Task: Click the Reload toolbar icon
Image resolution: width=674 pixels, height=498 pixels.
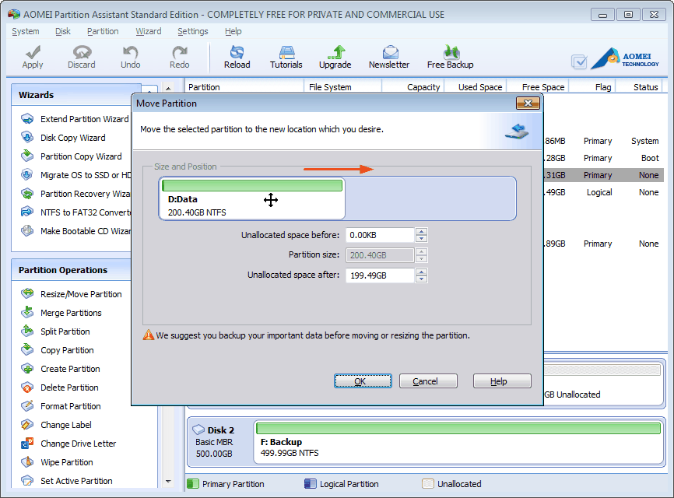Action: 237,57
